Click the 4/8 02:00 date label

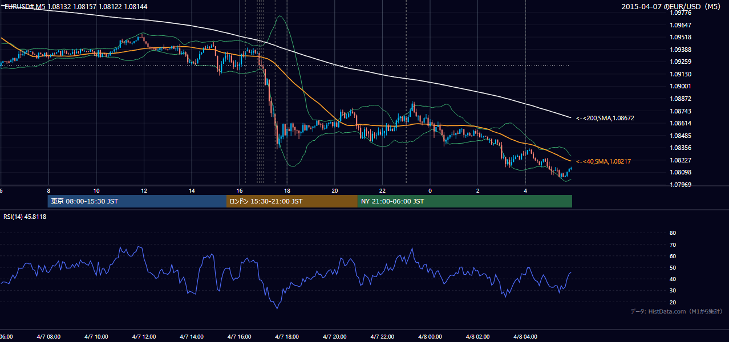coord(477,337)
